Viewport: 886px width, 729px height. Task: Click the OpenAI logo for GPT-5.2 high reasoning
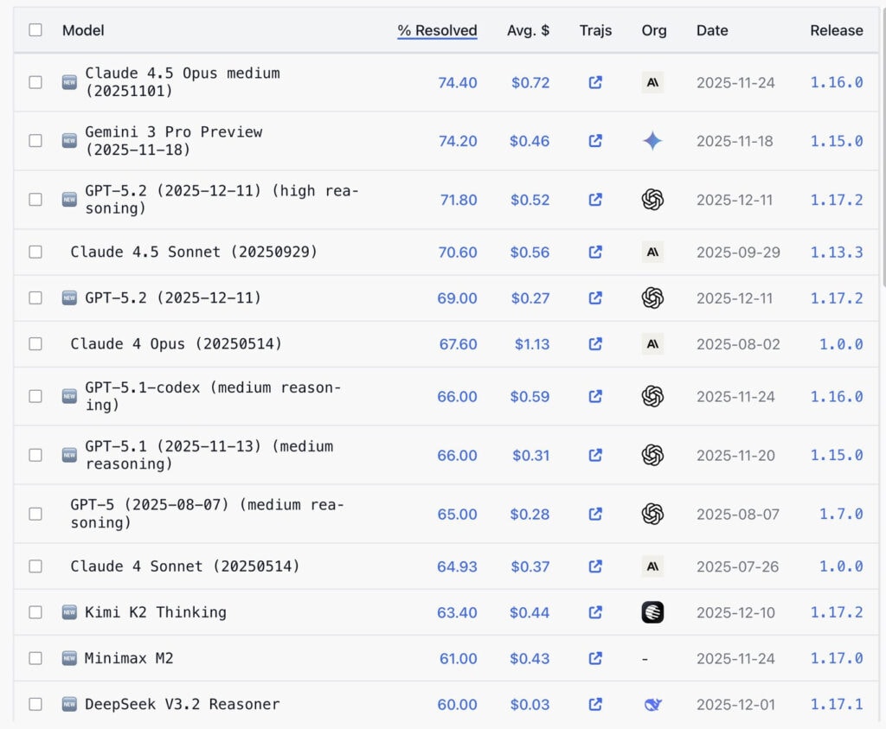click(x=652, y=200)
